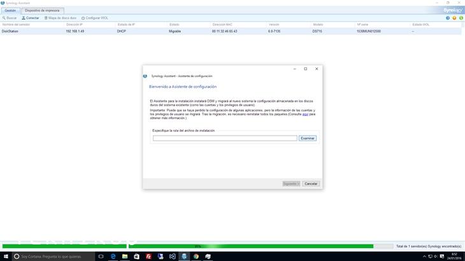Click the Buscar search toolbar icon
The width and height of the screenshot is (465, 261).
(10, 18)
